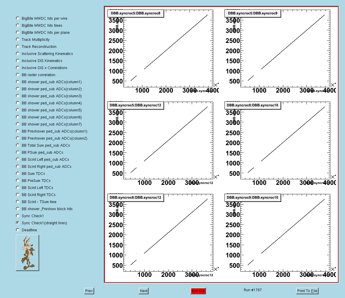Screen dimensions: 345x298
Task: Click the DBB.syncroc5:DBB.syncroc12 plot title
Action: pos(136,105)
